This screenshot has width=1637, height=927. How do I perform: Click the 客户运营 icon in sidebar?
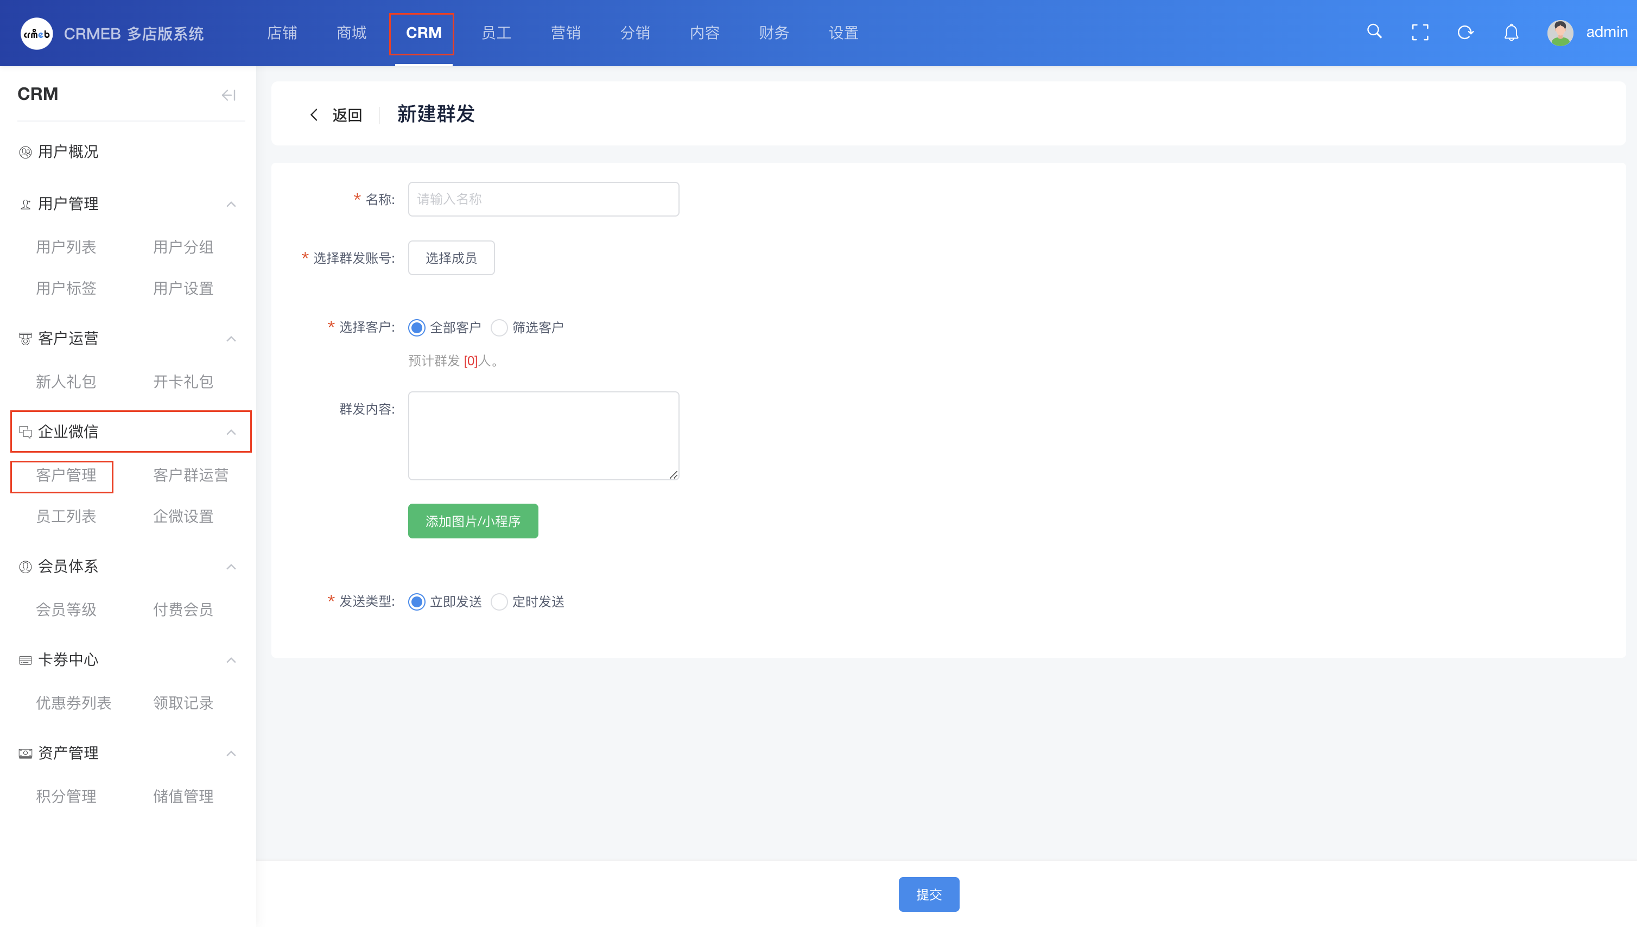pyautogui.click(x=26, y=339)
